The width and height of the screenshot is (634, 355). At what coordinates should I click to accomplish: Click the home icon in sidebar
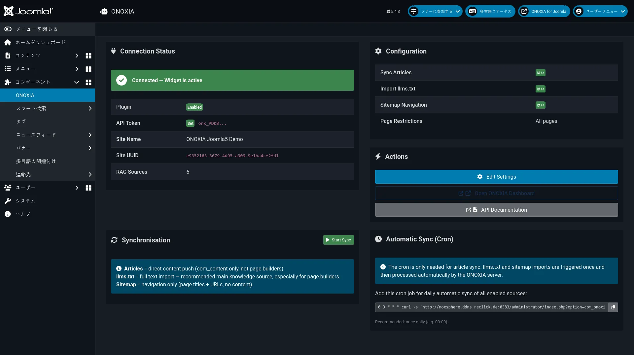[x=8, y=42]
